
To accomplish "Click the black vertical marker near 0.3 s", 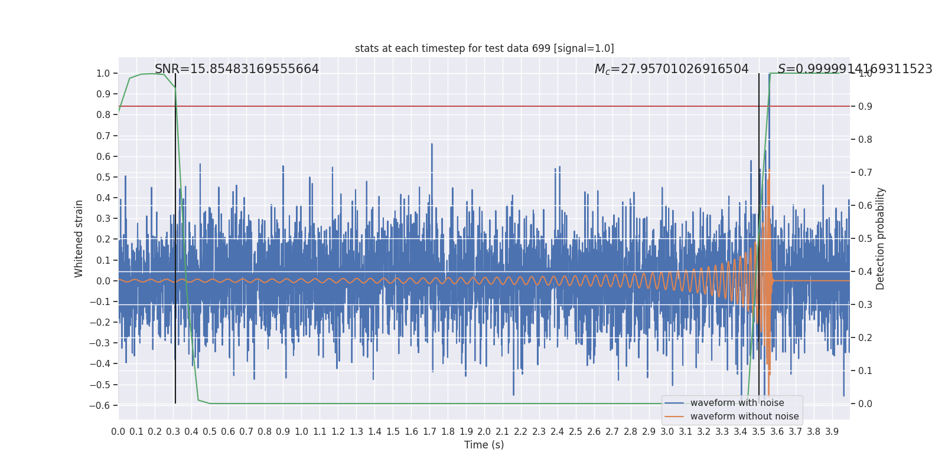I will tap(175, 238).
